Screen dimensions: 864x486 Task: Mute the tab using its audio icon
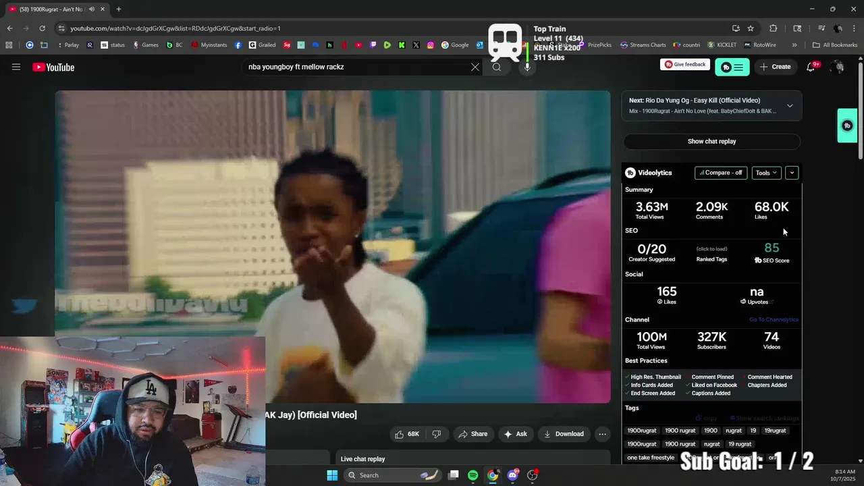click(92, 9)
